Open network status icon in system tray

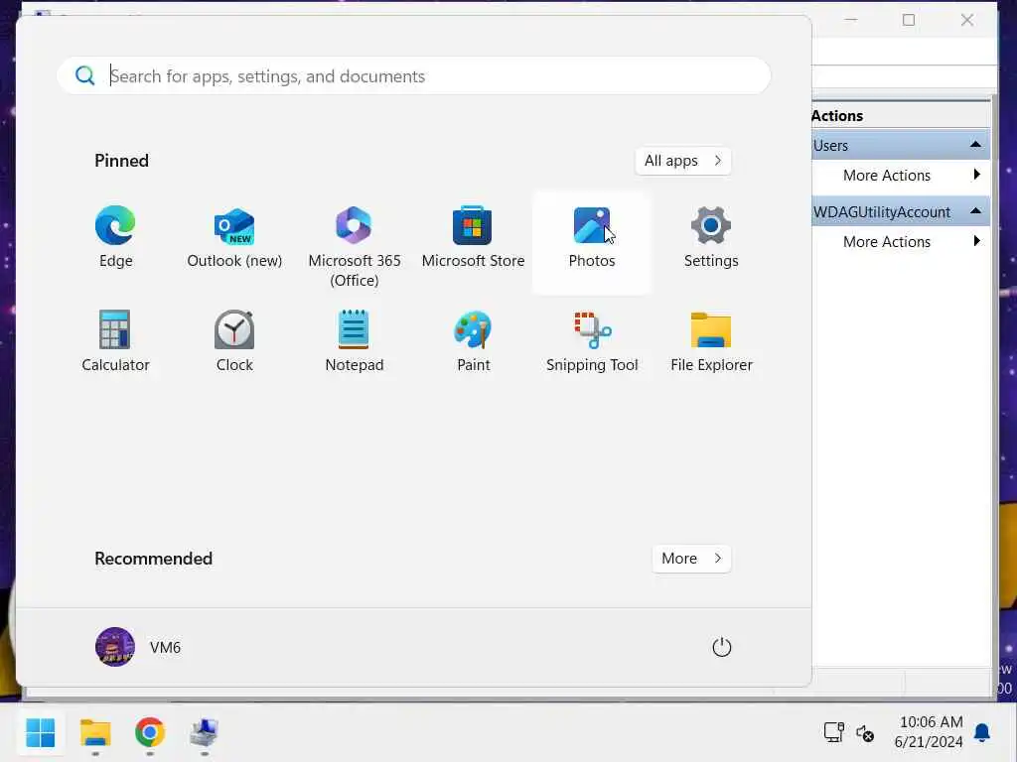coord(833,732)
